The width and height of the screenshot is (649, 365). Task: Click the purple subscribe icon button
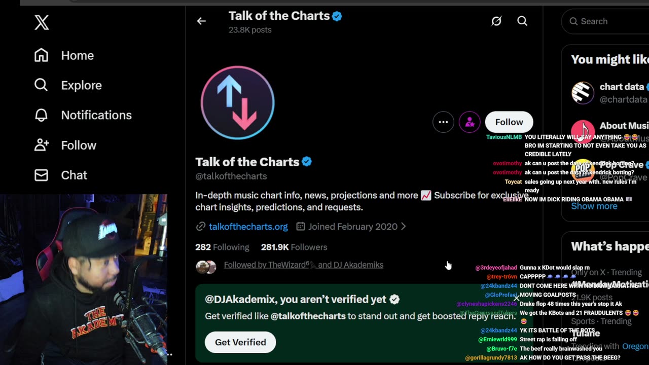tap(470, 122)
